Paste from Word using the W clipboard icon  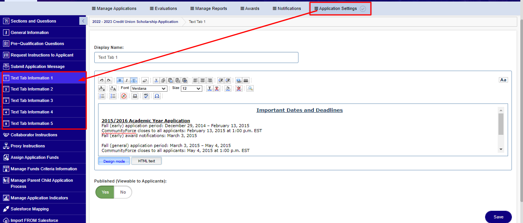185,80
